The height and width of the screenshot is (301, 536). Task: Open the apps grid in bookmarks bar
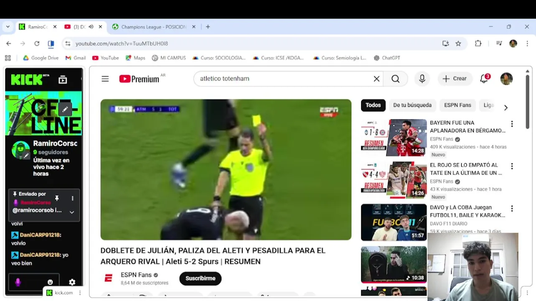pos(8,58)
